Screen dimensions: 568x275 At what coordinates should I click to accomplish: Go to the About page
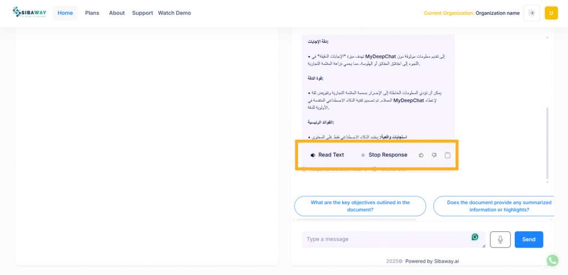(116, 13)
